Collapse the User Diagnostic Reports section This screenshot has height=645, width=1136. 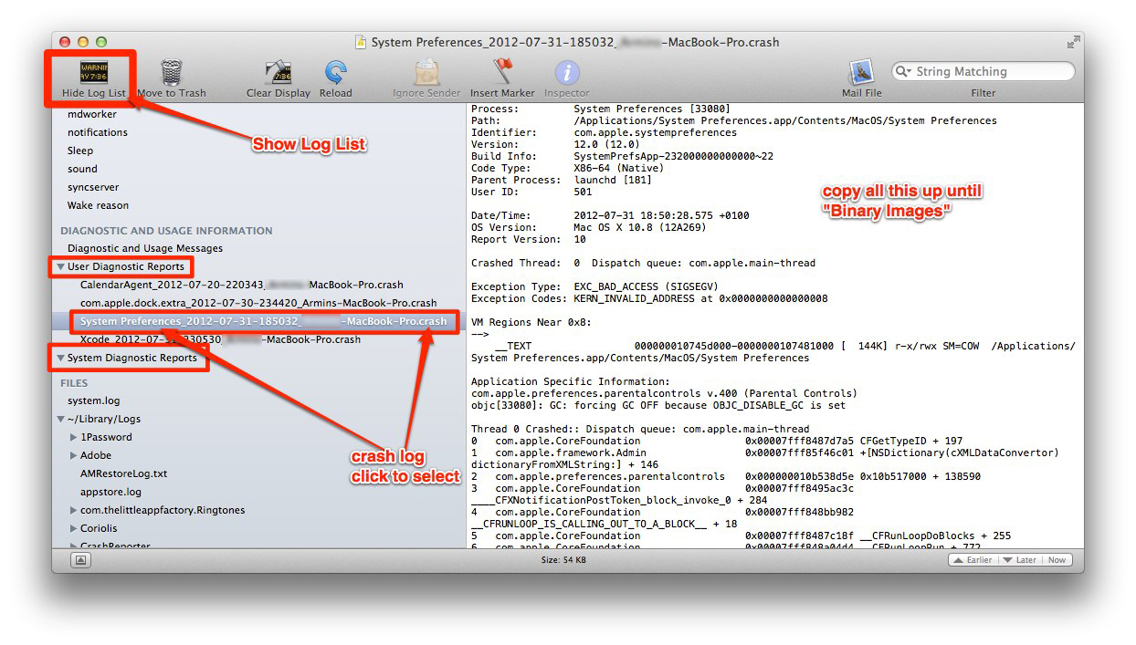pos(60,267)
